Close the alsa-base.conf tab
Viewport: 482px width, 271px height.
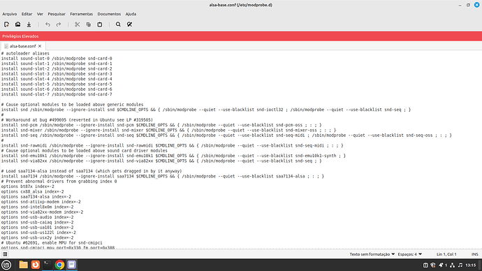click(40, 46)
